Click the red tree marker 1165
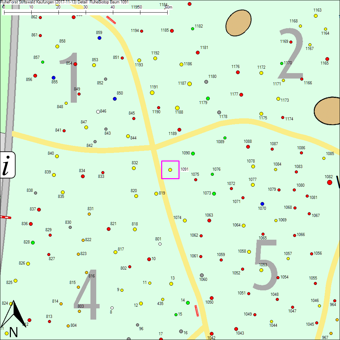Viewport: 340px width, 340px height. pyautogui.click(x=327, y=59)
